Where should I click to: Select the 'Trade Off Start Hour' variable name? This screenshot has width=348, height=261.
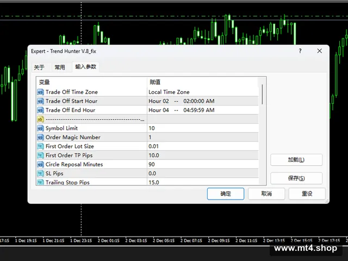(71, 101)
